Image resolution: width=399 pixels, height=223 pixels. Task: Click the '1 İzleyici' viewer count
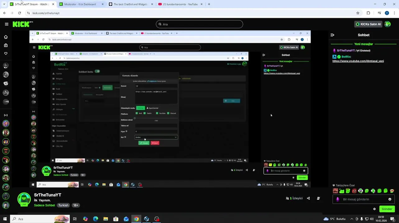(x=294, y=198)
